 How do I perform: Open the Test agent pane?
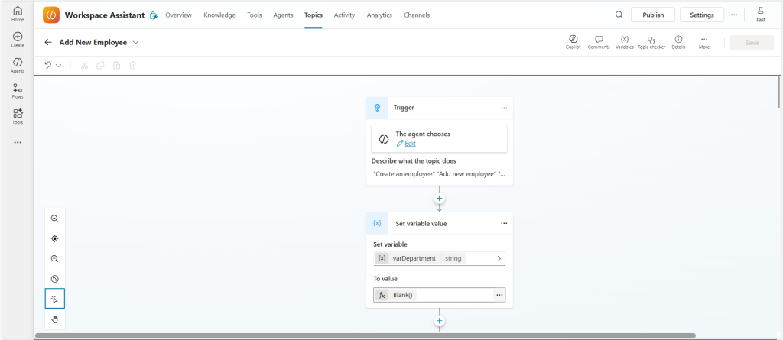(760, 15)
